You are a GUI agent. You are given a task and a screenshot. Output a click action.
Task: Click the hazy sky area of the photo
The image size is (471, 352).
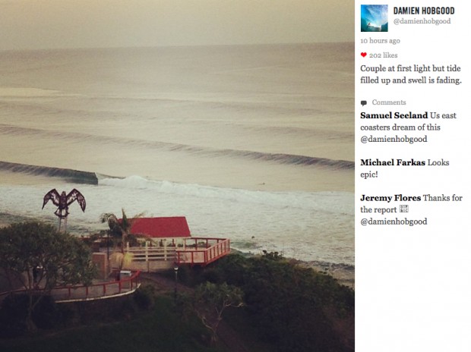pyautogui.click(x=177, y=21)
